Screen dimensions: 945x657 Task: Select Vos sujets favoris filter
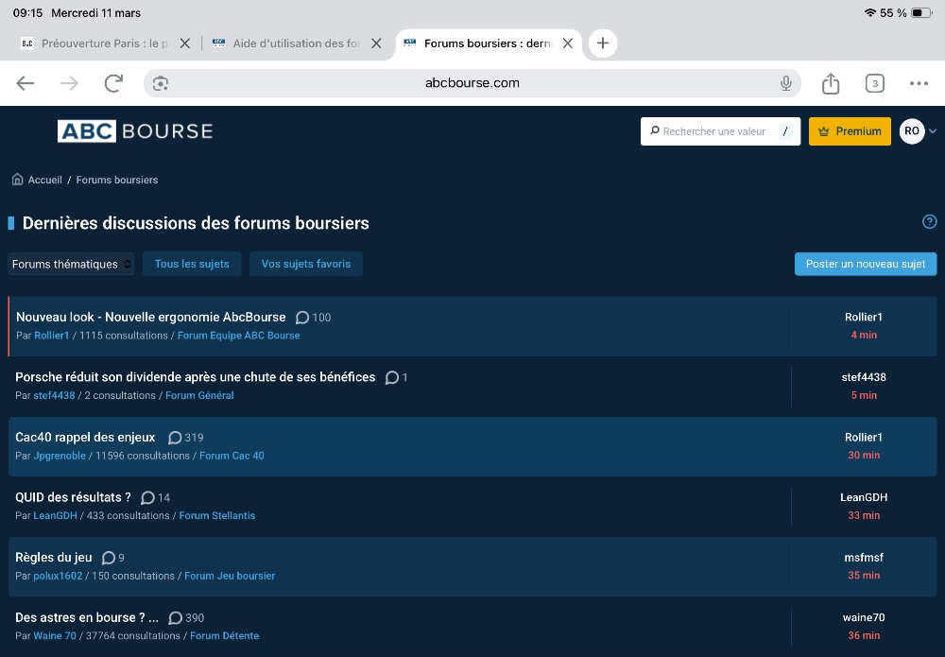click(305, 264)
